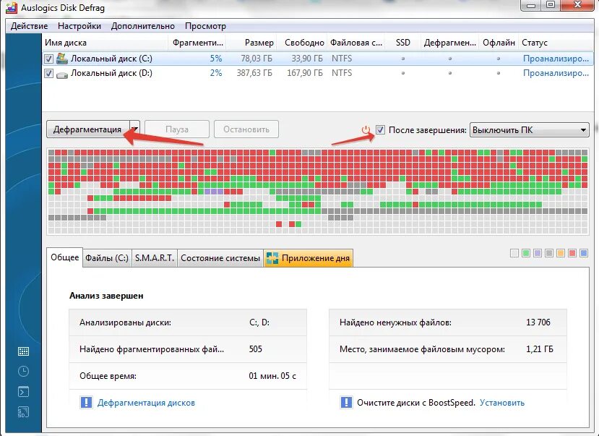This screenshot has width=599, height=436.
Task: Open the command-line console icon in sidebar
Action: point(23,392)
